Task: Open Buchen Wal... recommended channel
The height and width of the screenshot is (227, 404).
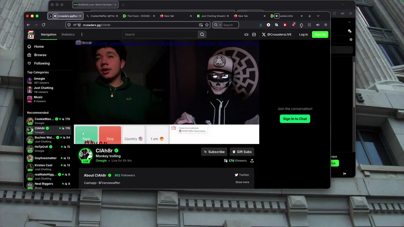Action: coord(48,139)
